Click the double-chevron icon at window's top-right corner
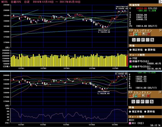The image size is (162, 127). (x=160, y=2)
